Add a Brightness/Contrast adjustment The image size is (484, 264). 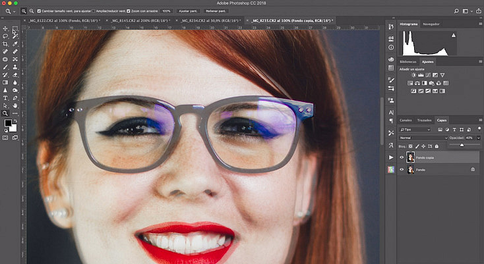click(413, 75)
